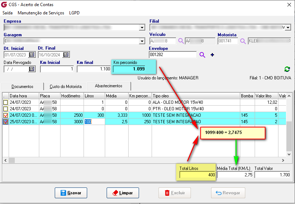295x204 pixels.
Task: Check the PTR - OLEO MOTOR 15W40 row checkbox
Action: point(5,109)
